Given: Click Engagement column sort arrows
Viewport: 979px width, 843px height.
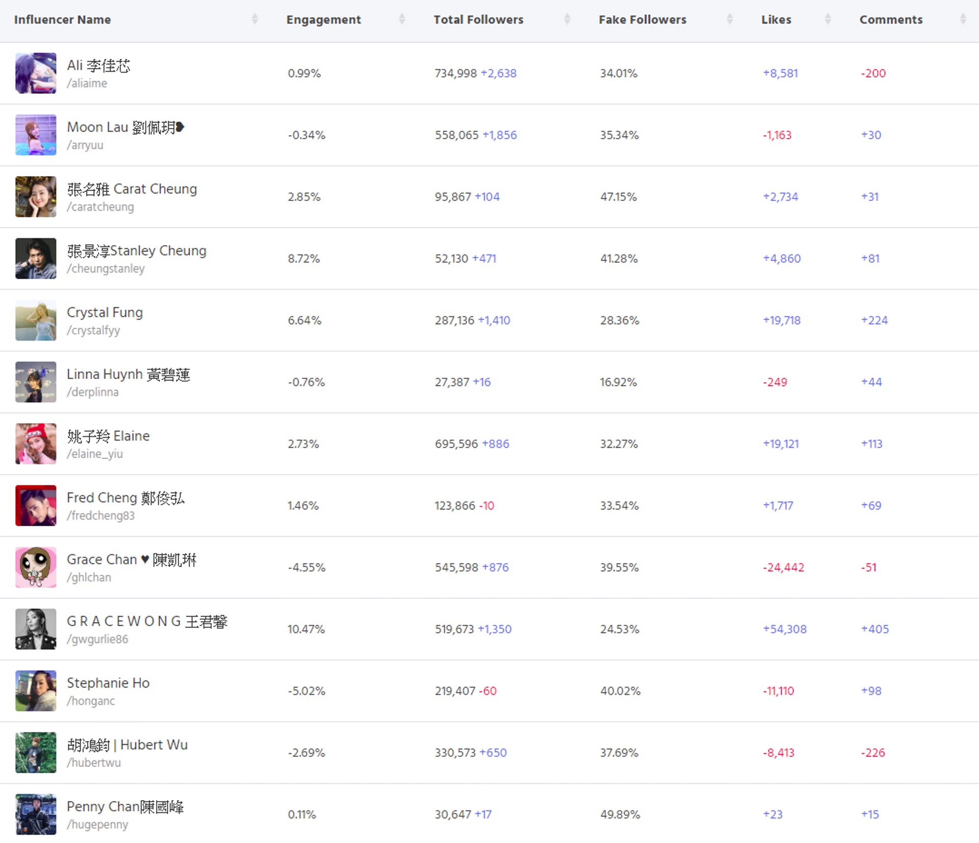Looking at the screenshot, I should (x=402, y=19).
